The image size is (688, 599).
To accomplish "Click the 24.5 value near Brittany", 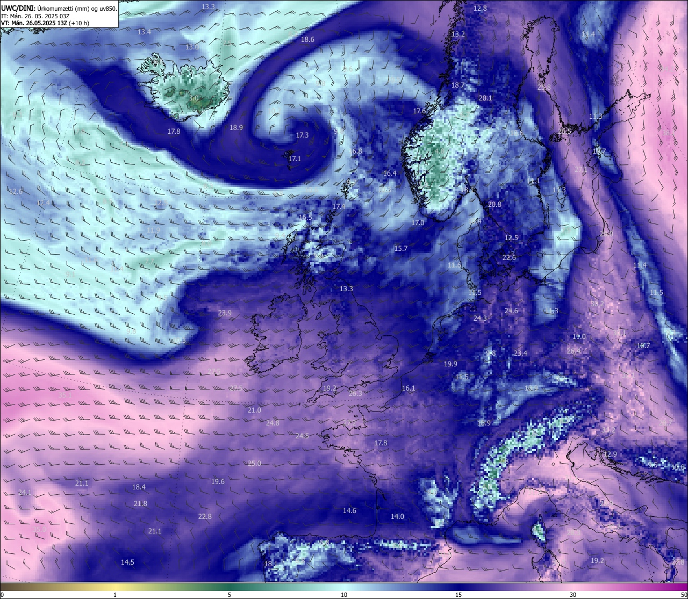I will click(302, 436).
